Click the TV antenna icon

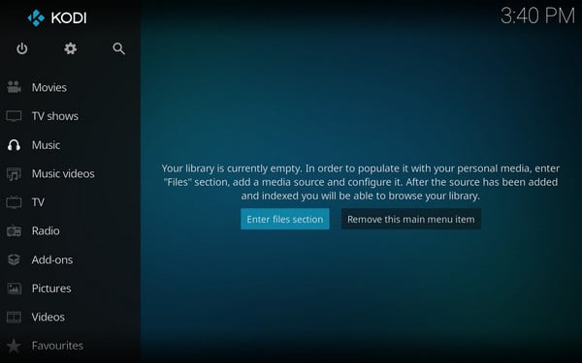point(15,202)
